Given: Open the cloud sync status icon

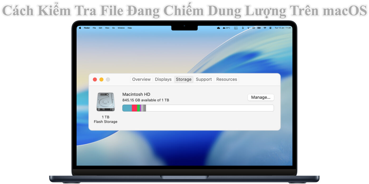Looking at the screenshot, I should [x=219, y=28].
